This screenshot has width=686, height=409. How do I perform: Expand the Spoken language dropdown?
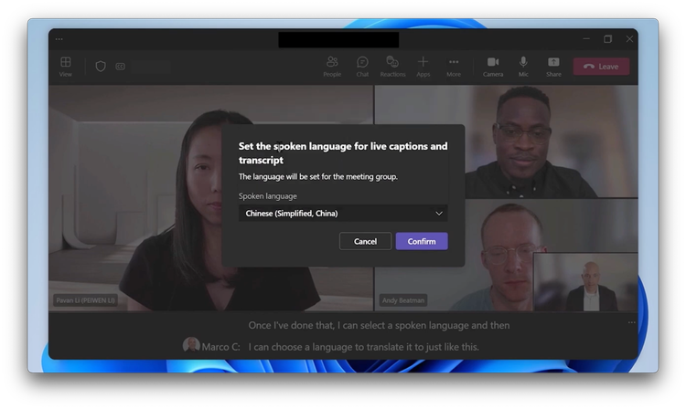343,213
